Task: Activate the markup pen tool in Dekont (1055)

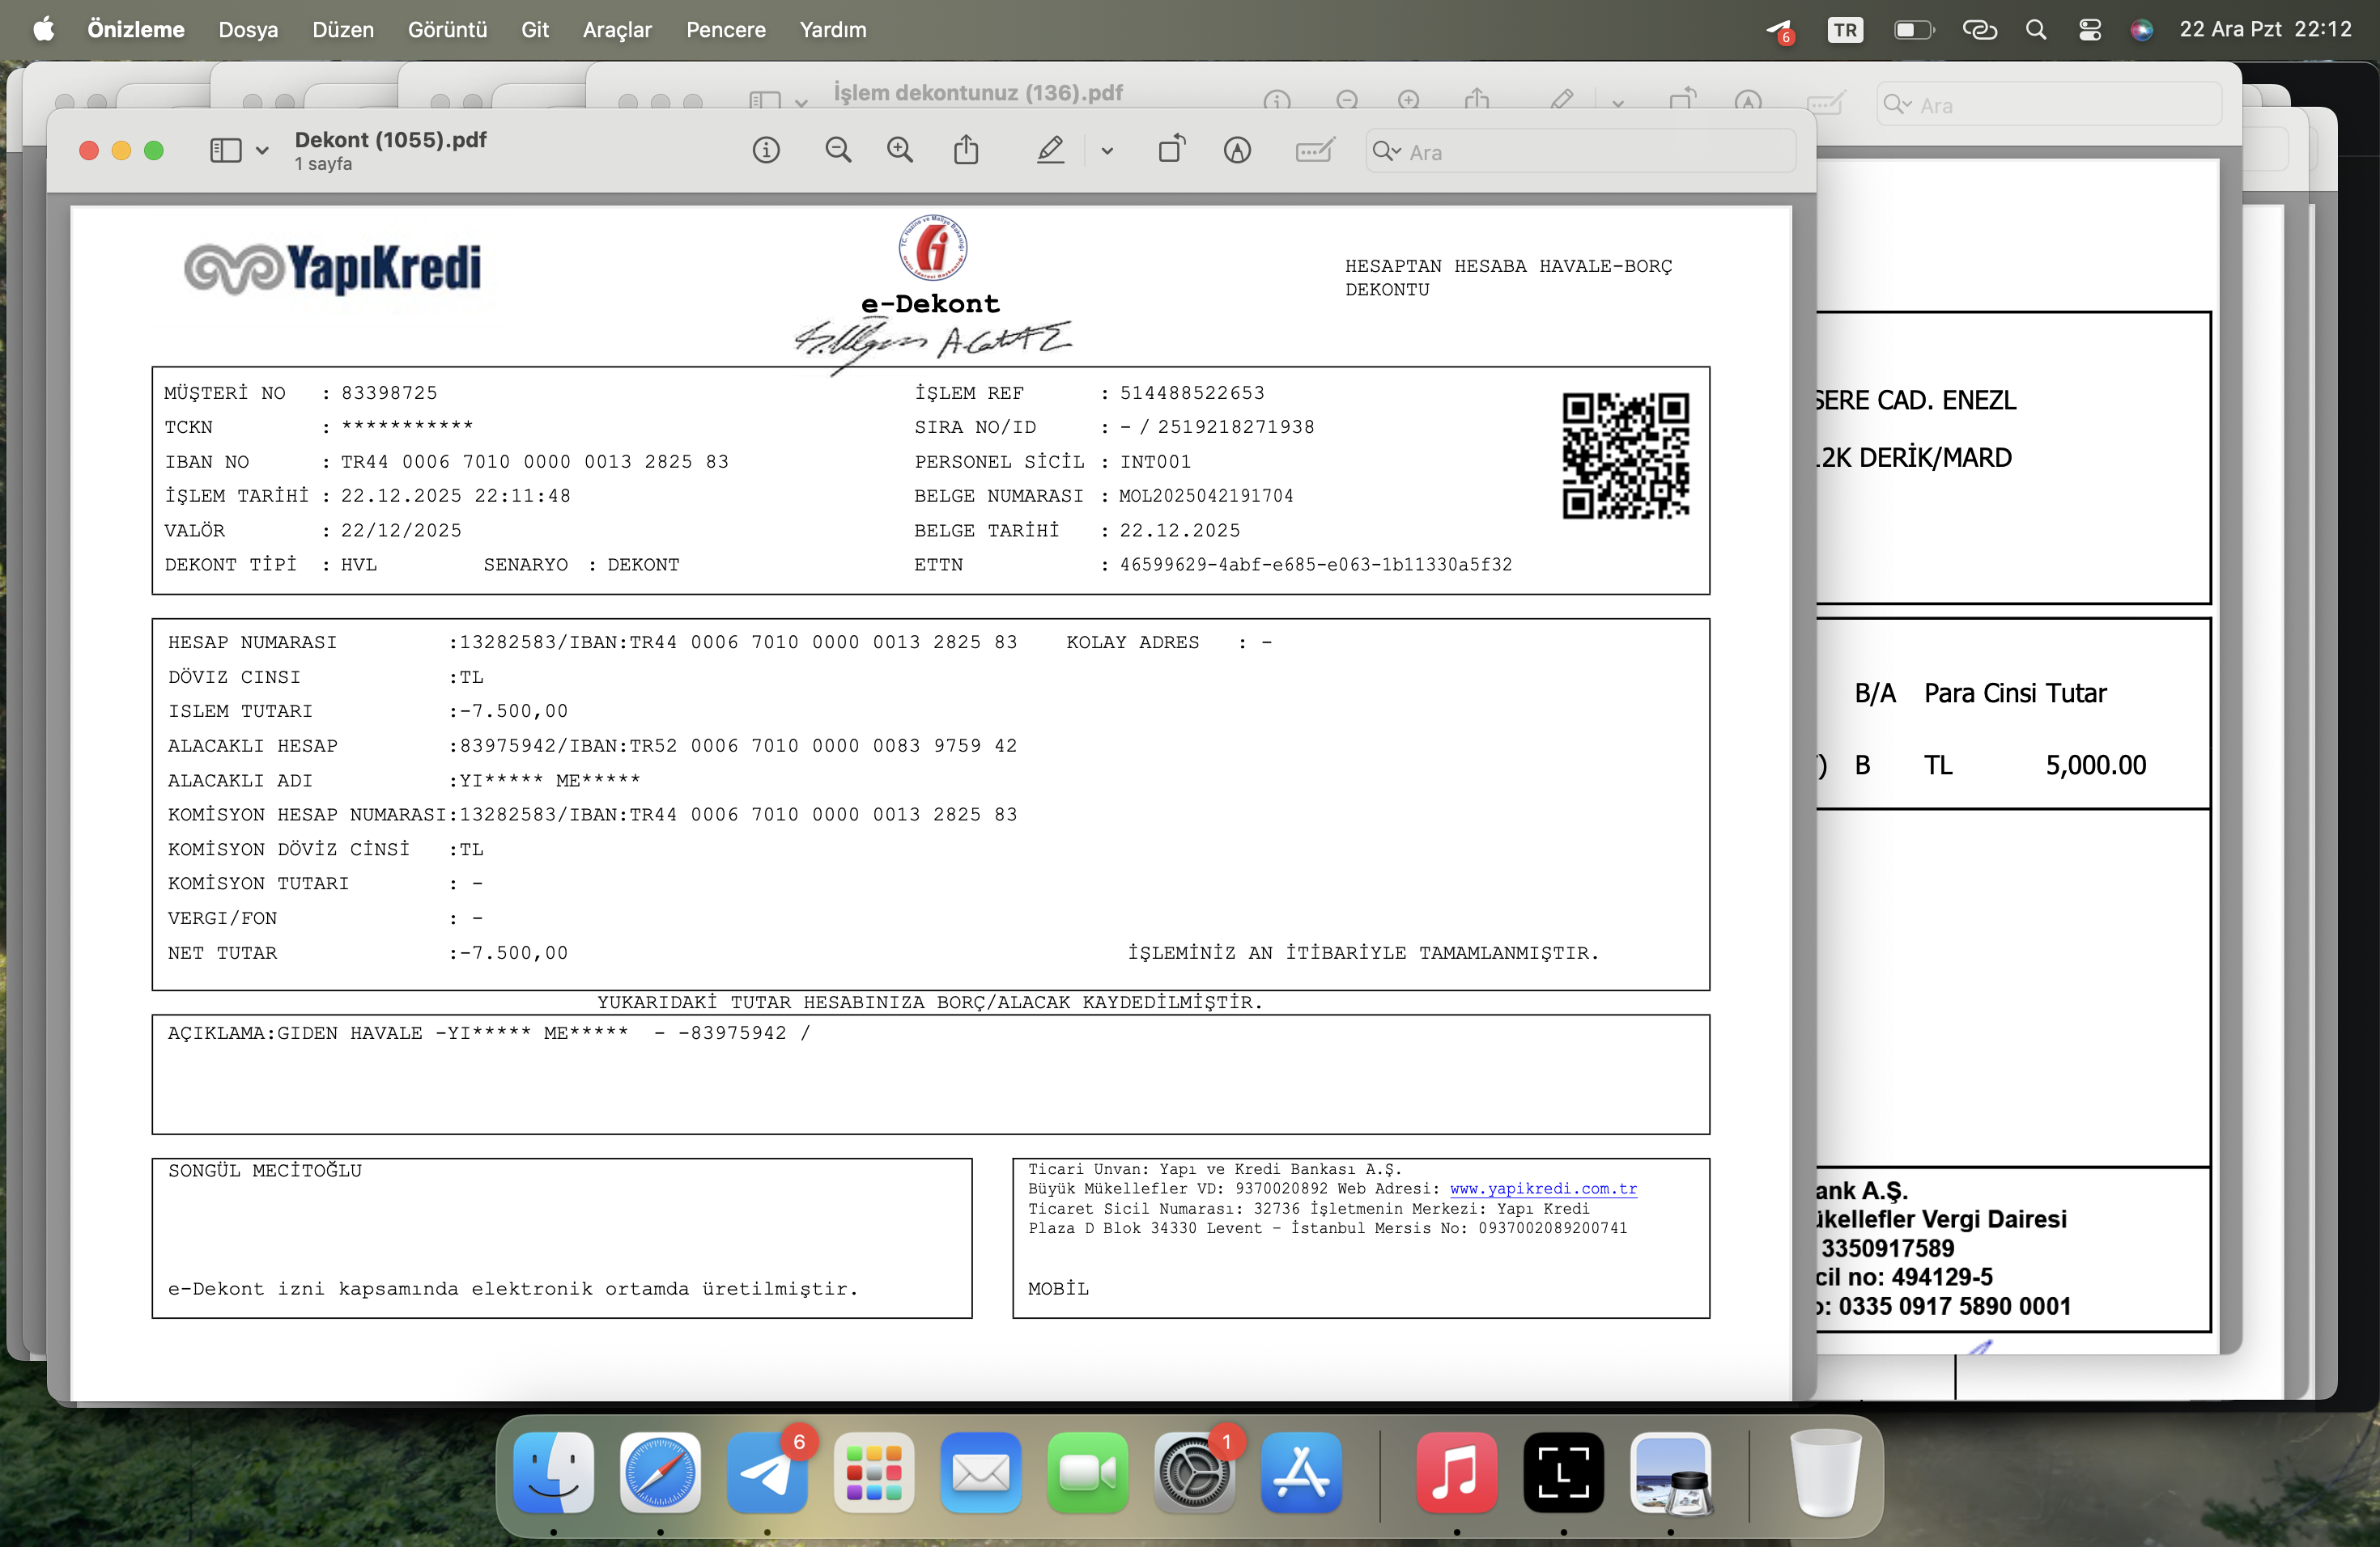Action: [1050, 151]
